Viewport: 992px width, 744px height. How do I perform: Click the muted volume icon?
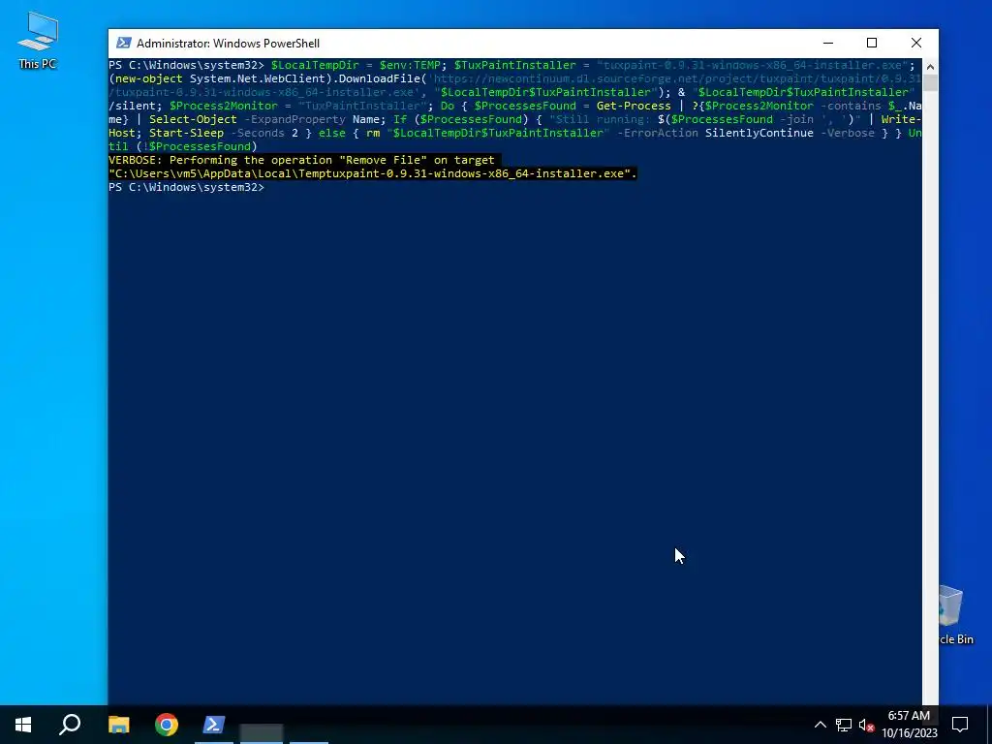click(867, 725)
